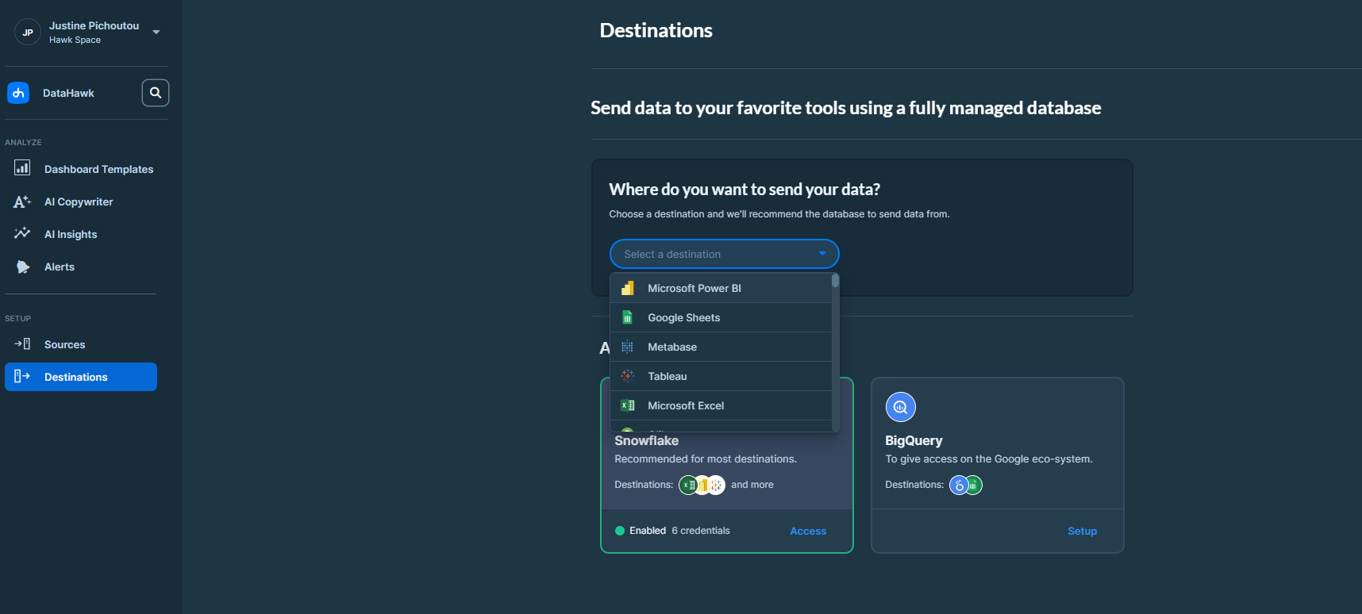Open the Destinations setup page
This screenshot has height=614, width=1362.
(81, 377)
